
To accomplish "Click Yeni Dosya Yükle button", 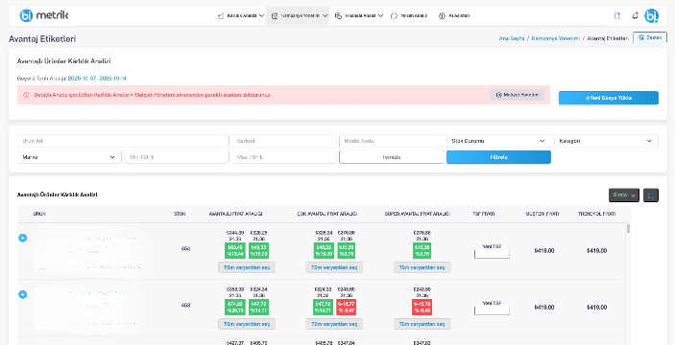I will pyautogui.click(x=609, y=98).
